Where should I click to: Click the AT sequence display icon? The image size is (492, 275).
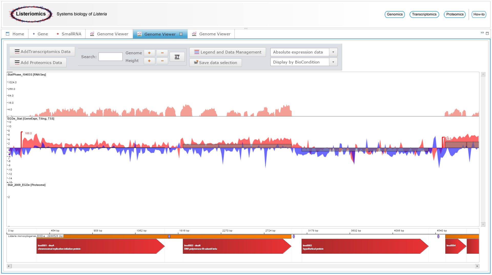177,57
